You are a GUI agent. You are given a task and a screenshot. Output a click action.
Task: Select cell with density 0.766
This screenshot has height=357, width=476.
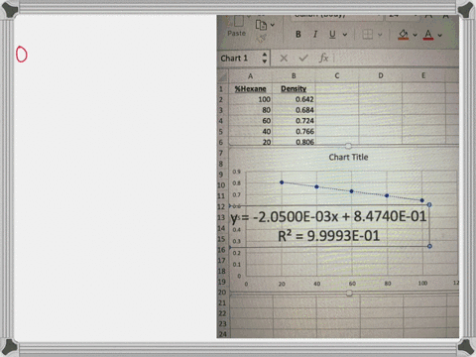pos(294,131)
